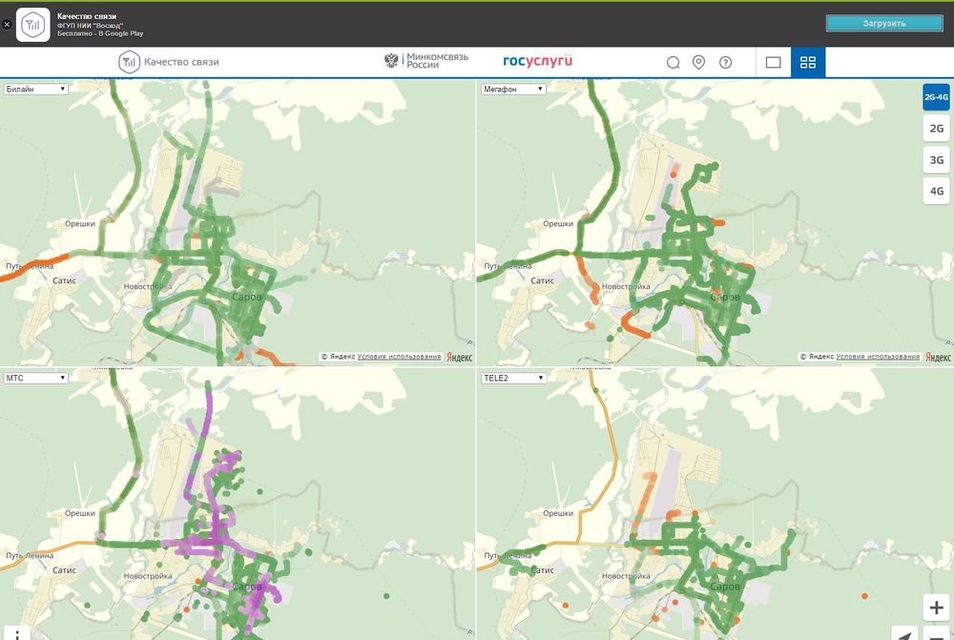Select the 2G-4G network filter
The height and width of the screenshot is (640, 954).
click(936, 96)
